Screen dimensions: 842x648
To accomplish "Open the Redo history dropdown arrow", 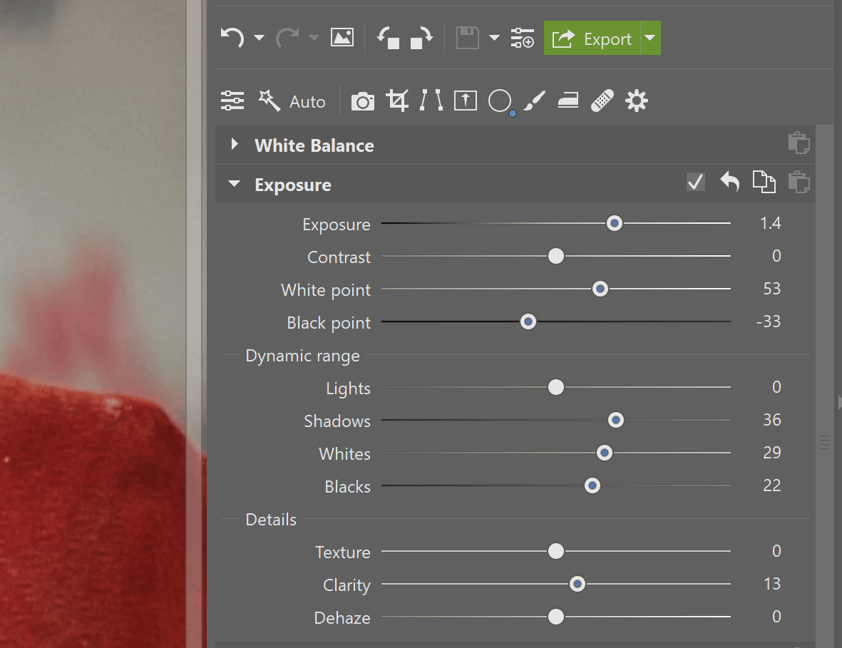I will coord(314,38).
